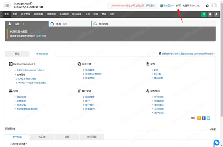Open 用户论坛 link
Viewport: 223px width, 147px height.
(x=159, y=113)
